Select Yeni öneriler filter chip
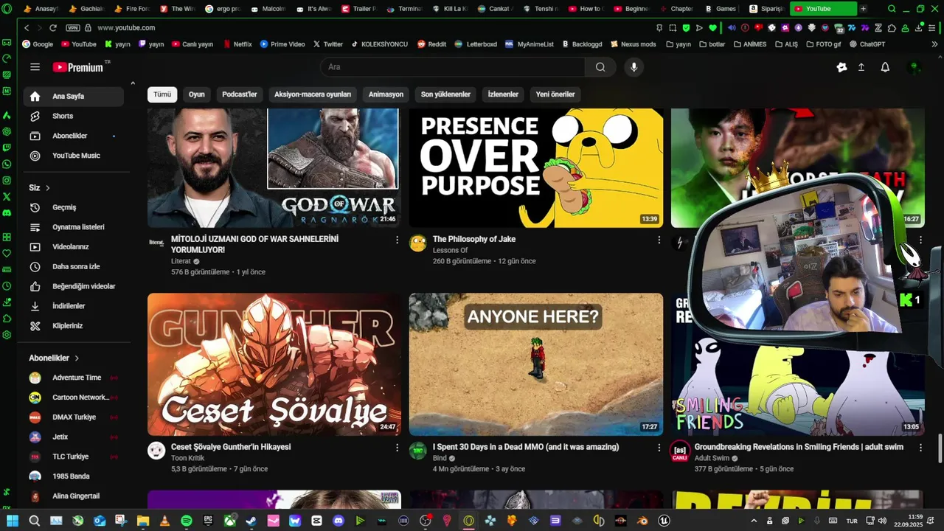944x531 pixels. pos(555,94)
